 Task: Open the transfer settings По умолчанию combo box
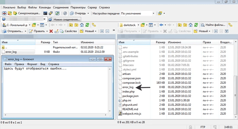pyautogui.click(x=138, y=13)
